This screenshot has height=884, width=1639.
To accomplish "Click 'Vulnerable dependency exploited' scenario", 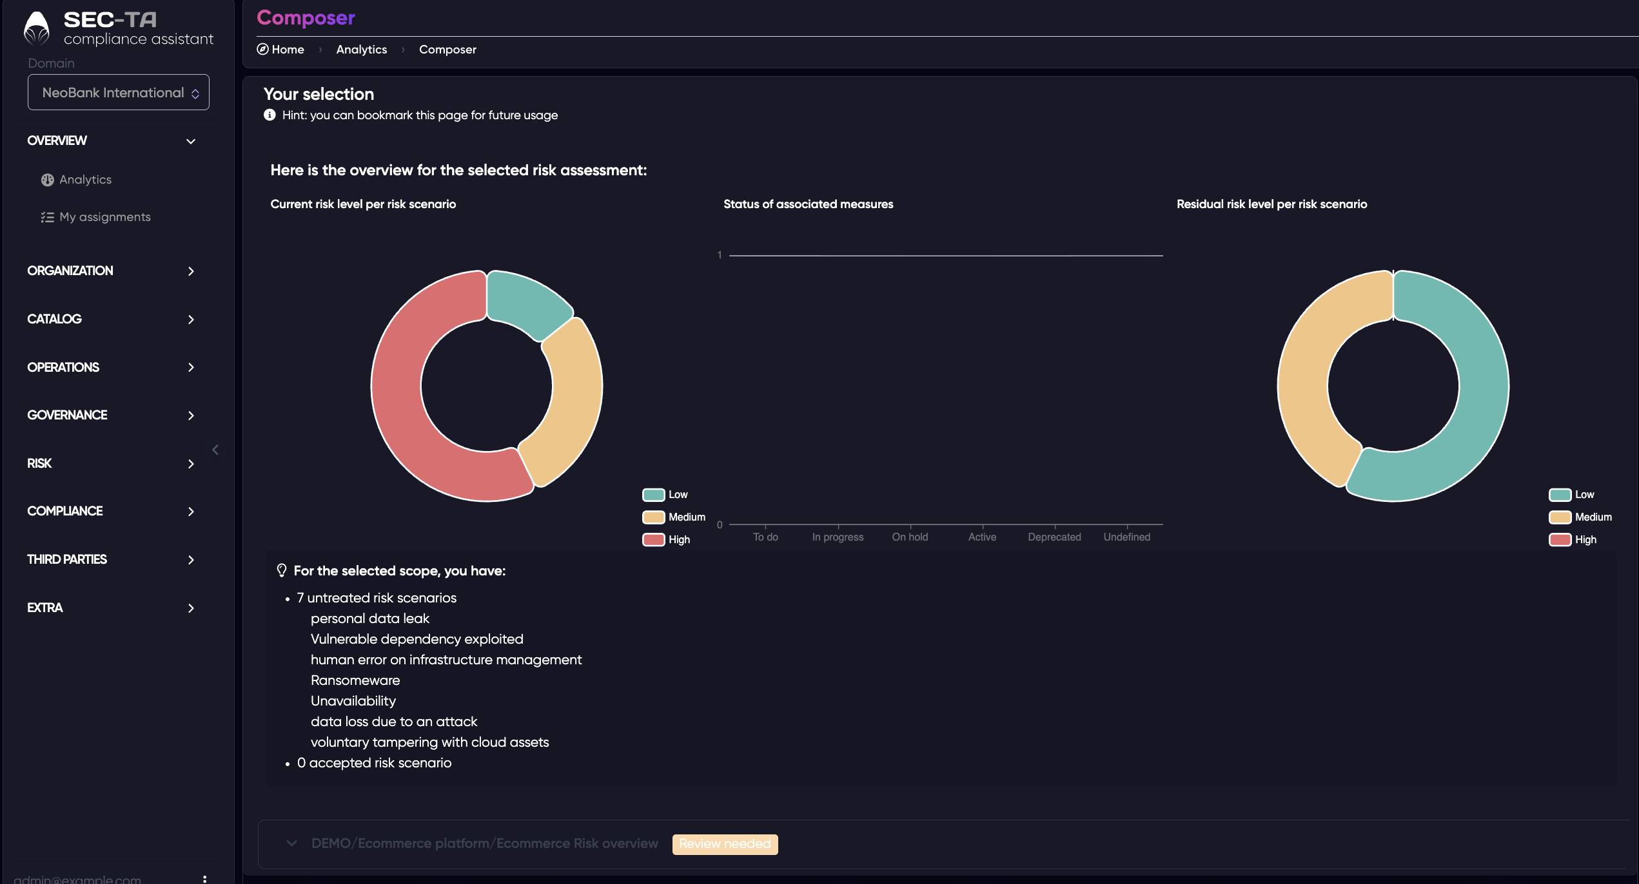I will coord(417,639).
